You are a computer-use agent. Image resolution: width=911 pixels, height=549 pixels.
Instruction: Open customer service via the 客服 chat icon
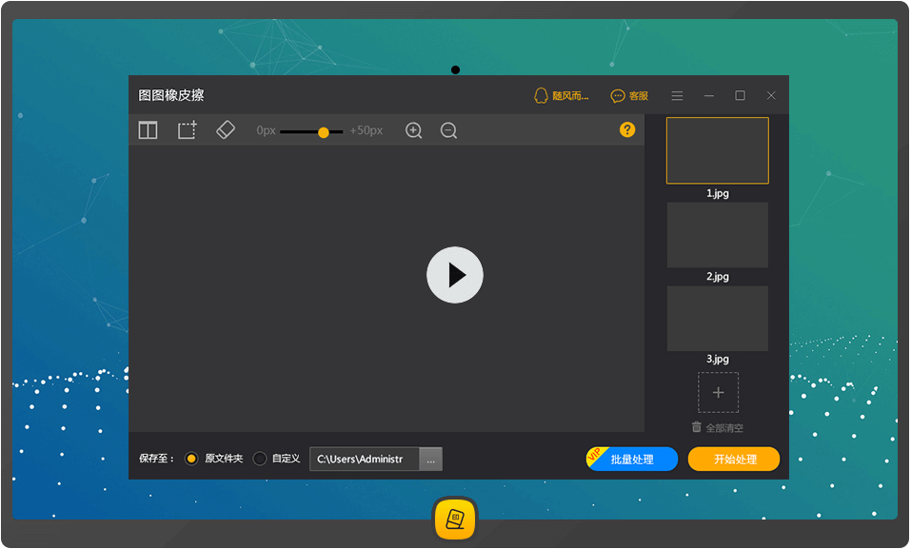coord(617,95)
